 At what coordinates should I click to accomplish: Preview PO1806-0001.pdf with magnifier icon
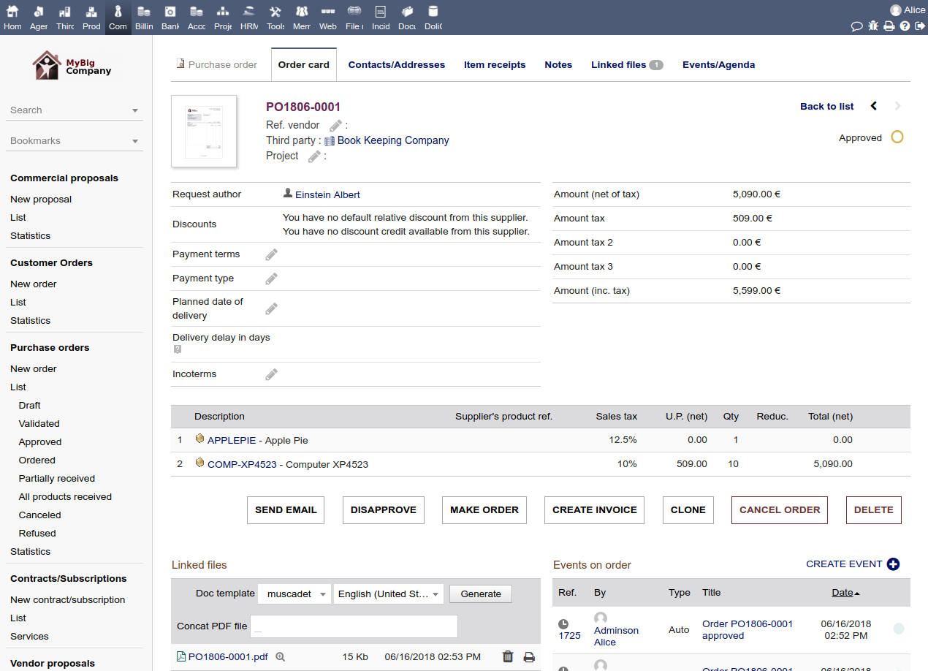click(280, 657)
